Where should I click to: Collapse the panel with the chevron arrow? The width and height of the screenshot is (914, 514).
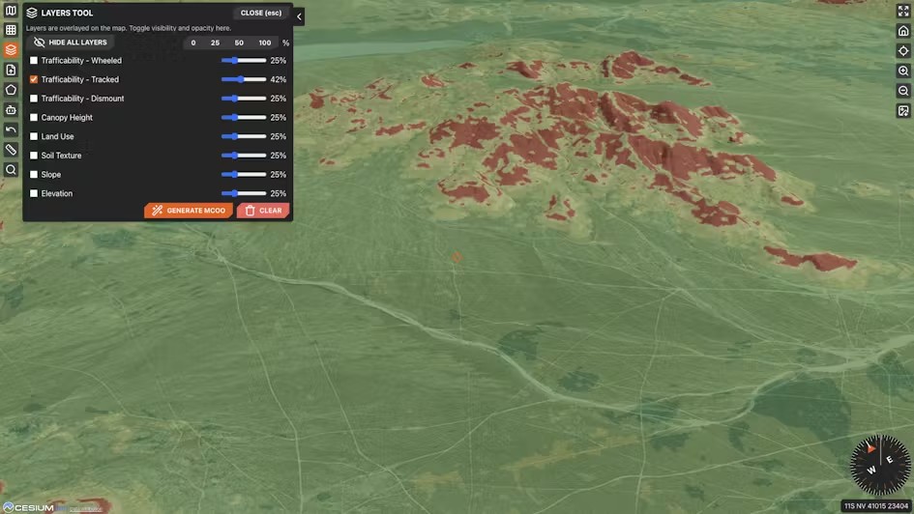(299, 16)
